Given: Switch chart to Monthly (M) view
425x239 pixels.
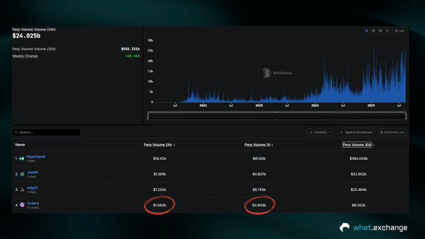Looking at the screenshot, I should pyautogui.click(x=380, y=31).
